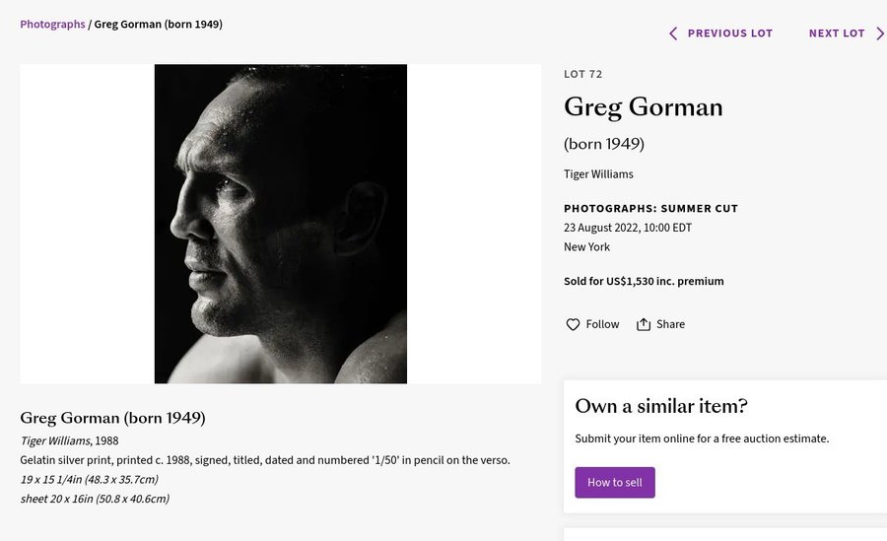Click the large Greg Gorman artist heading
887x541 pixels.
(643, 106)
